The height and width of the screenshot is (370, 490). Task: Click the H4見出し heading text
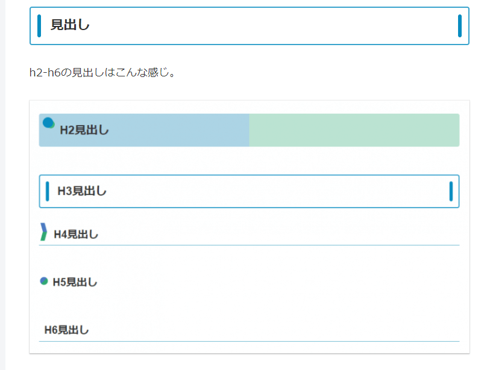pos(76,235)
